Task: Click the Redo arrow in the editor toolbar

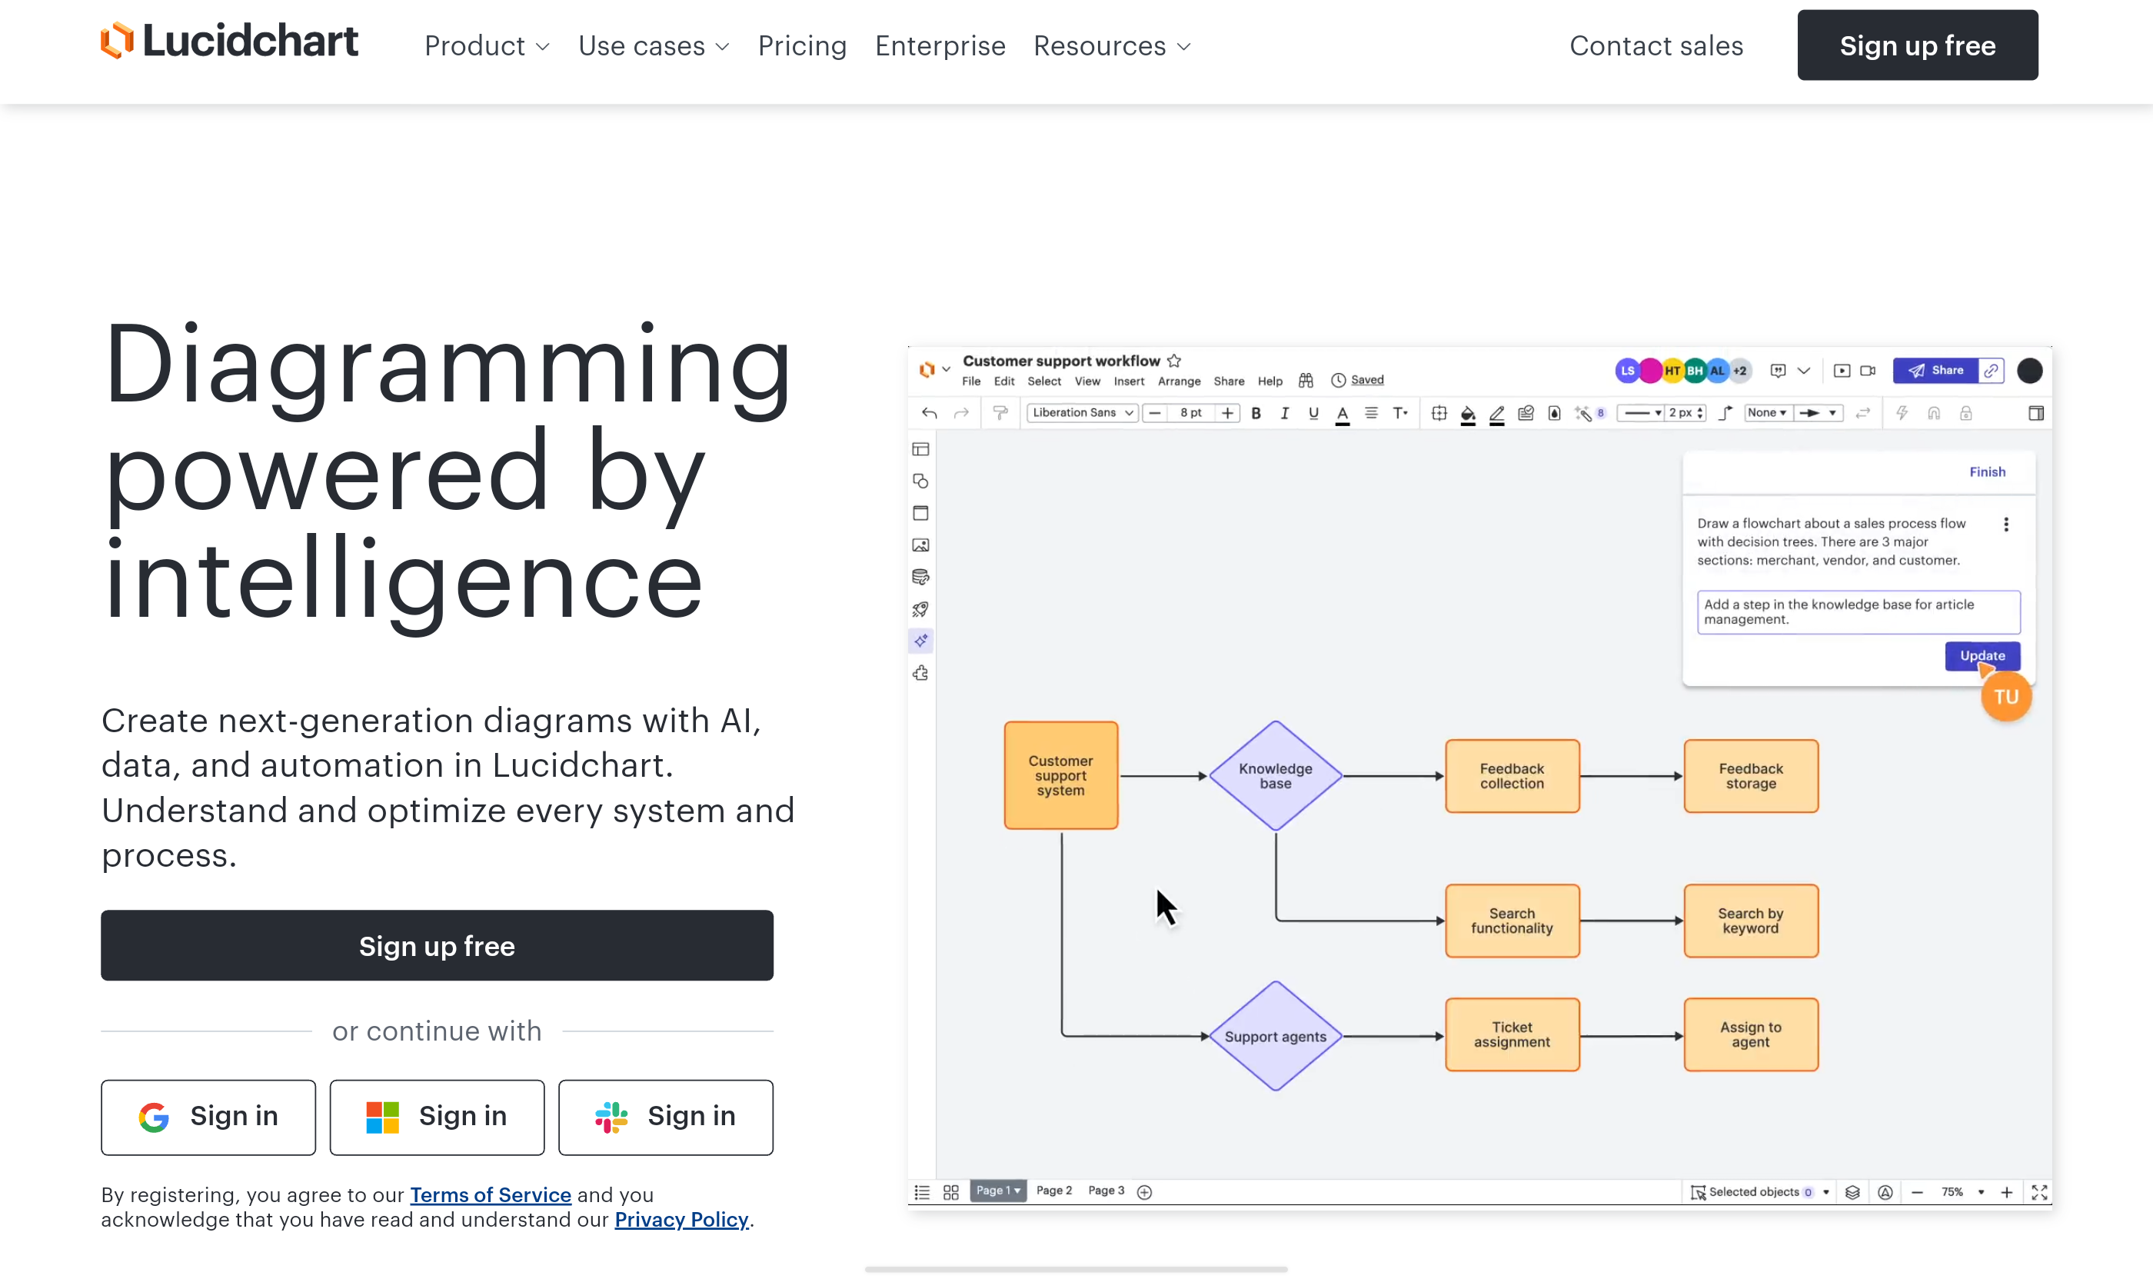Action: point(961,414)
